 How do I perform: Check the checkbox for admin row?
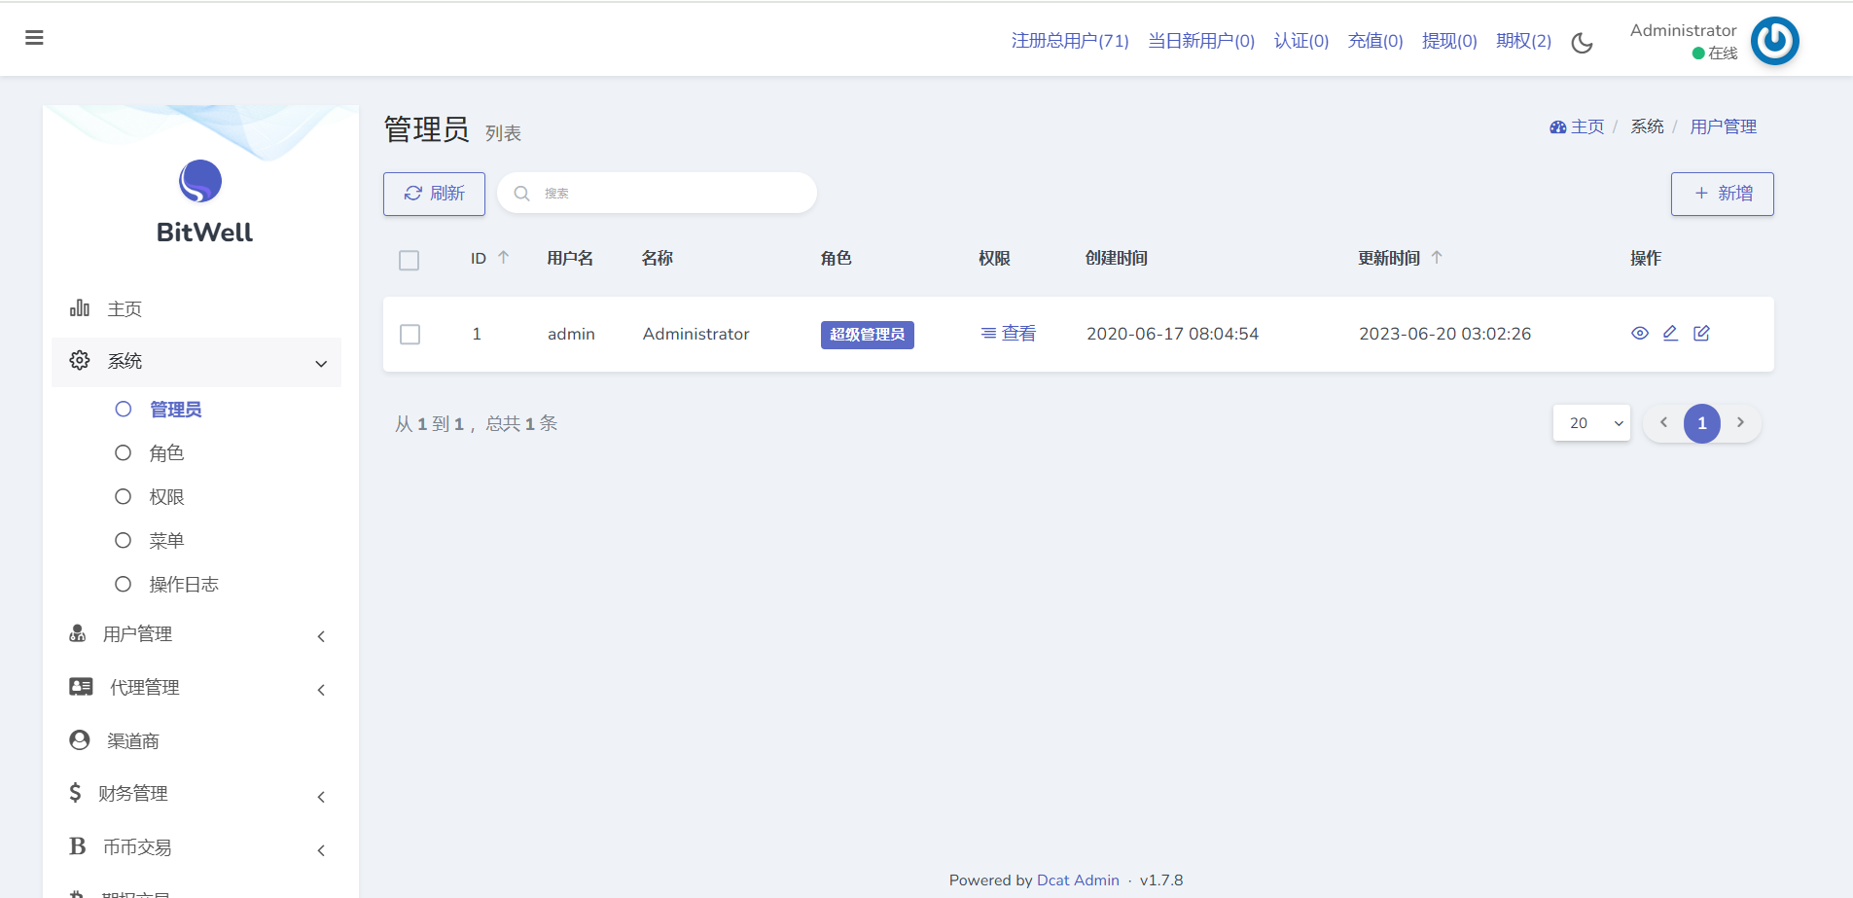click(410, 335)
